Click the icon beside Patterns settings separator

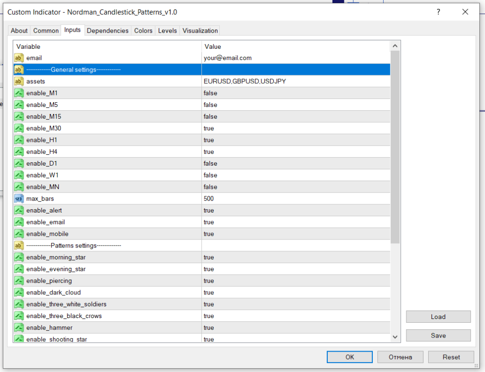click(x=19, y=246)
